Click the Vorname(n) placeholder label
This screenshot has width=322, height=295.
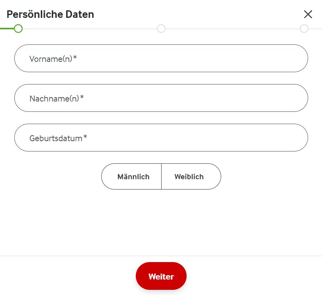click(50, 59)
